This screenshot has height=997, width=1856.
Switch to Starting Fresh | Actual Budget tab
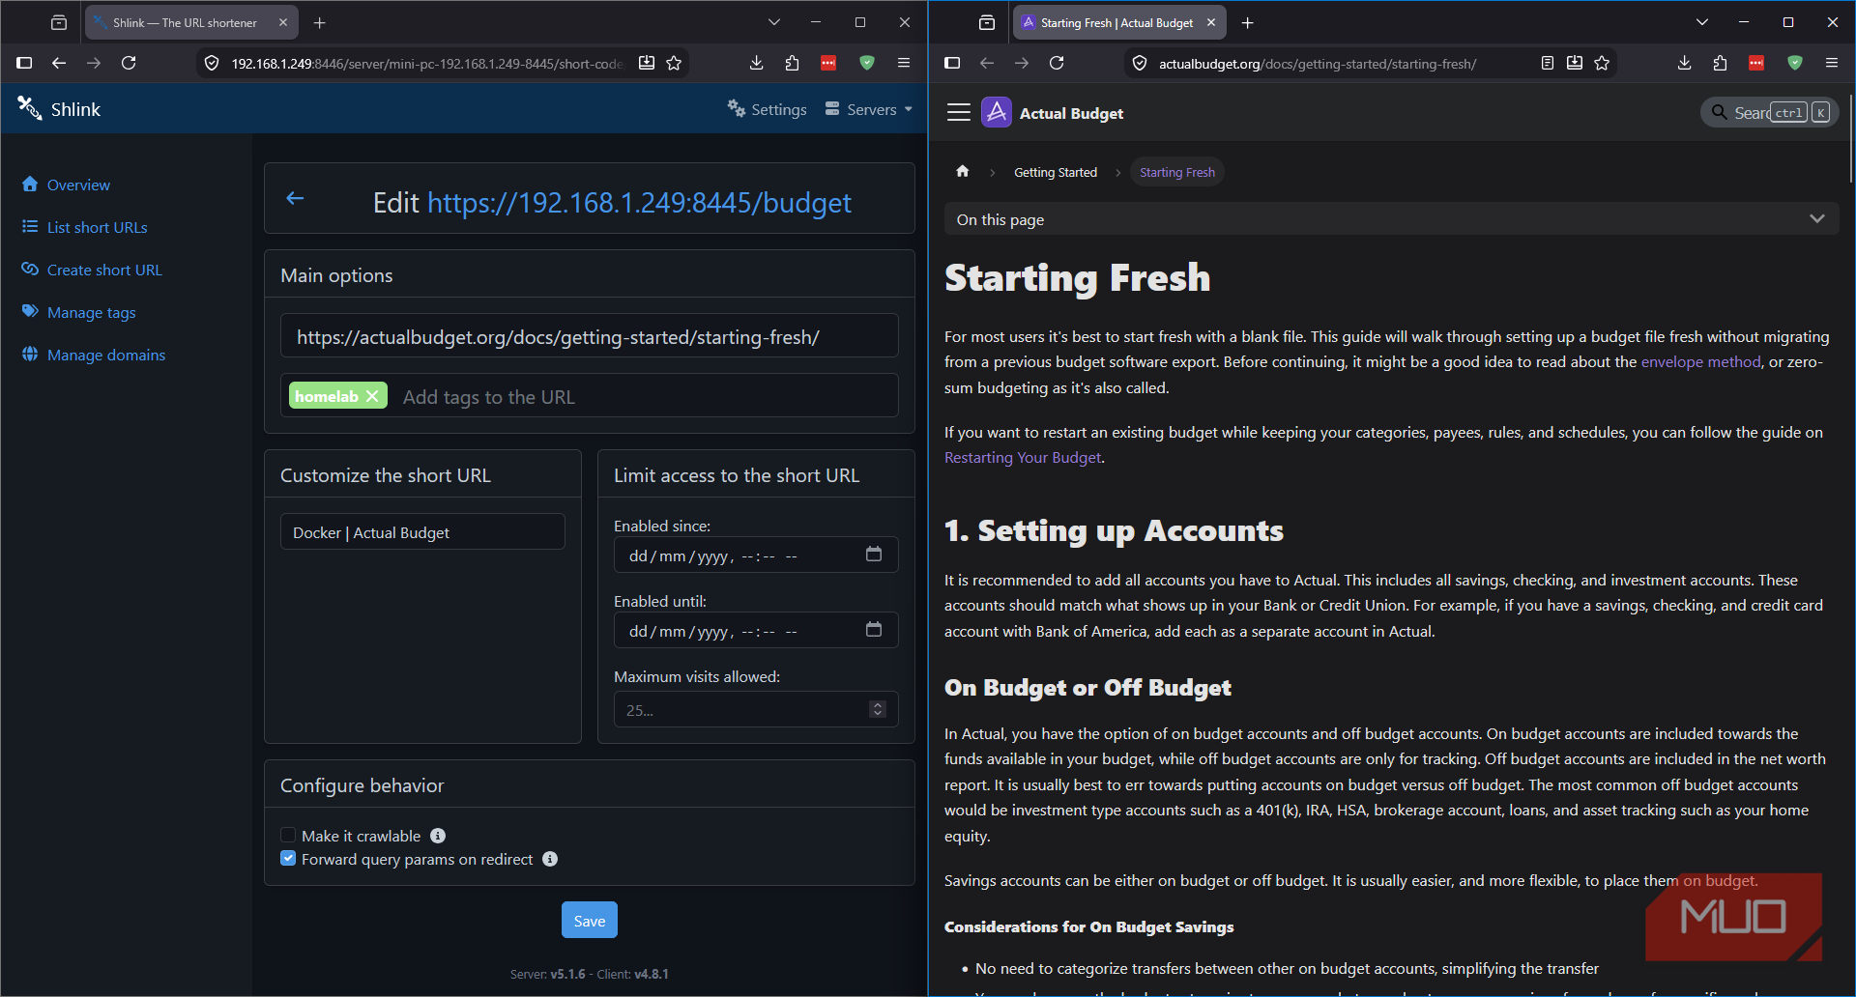(x=1119, y=22)
